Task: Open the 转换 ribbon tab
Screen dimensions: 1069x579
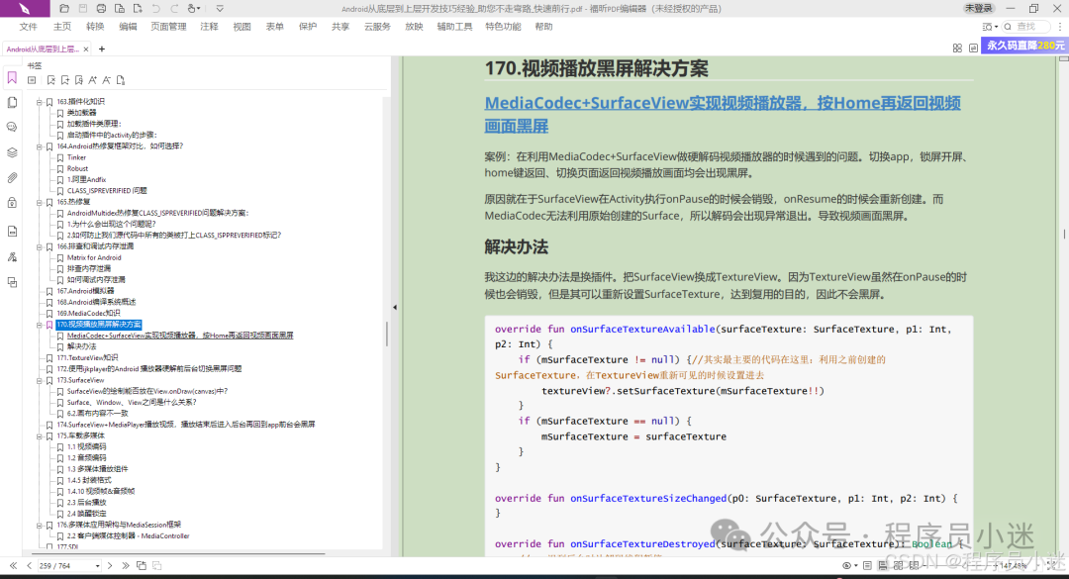Action: coord(95,27)
